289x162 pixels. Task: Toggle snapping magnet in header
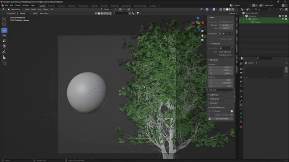coord(120,9)
